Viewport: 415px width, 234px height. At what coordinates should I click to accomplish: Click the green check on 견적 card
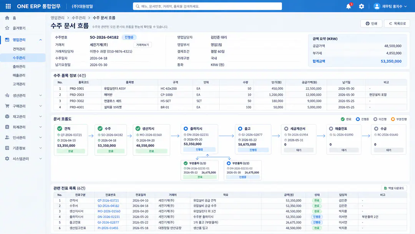pos(60,128)
